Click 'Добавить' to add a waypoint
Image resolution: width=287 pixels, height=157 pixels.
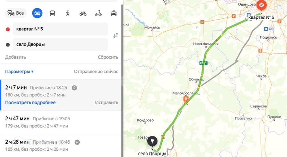click(15, 57)
